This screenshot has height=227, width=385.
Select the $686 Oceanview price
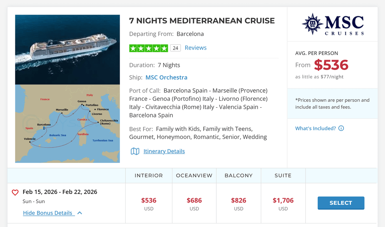(x=194, y=200)
